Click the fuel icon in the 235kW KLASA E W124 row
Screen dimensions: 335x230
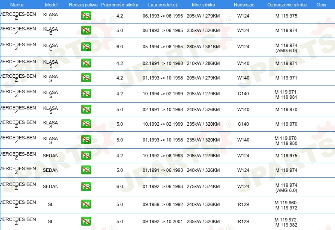coord(86,30)
